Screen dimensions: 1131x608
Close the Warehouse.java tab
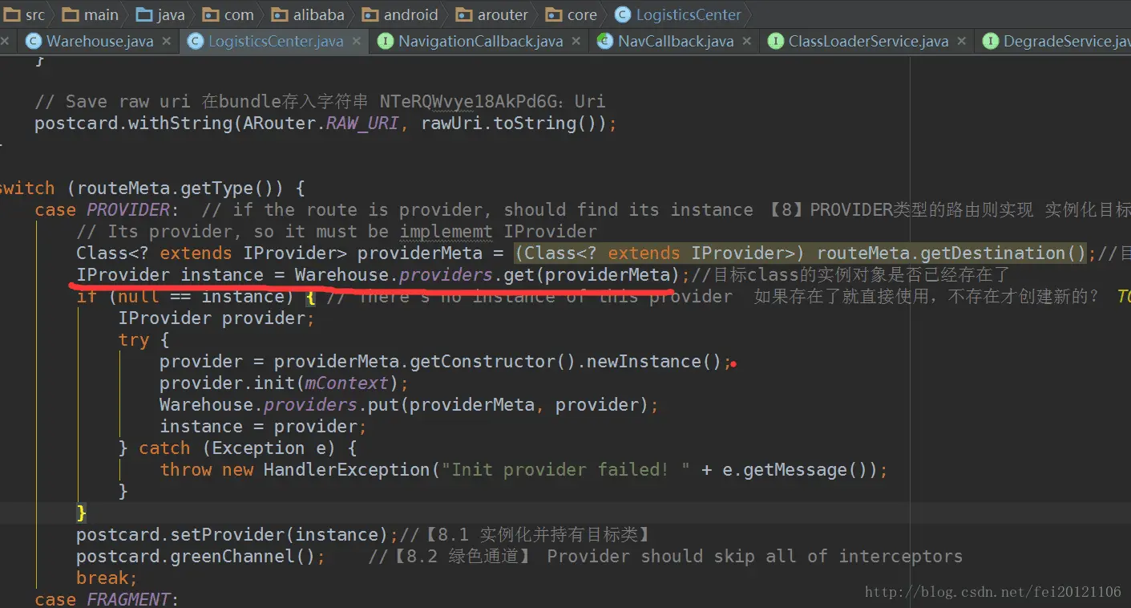167,41
